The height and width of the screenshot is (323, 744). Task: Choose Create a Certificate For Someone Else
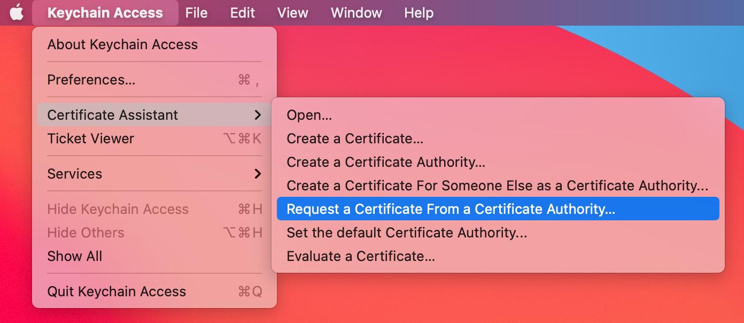pos(498,186)
